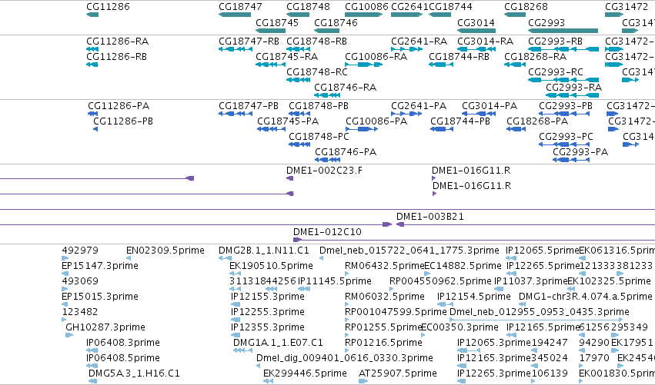Click protein label CG11286-PA
The width and height of the screenshot is (655, 385).
[119, 106]
